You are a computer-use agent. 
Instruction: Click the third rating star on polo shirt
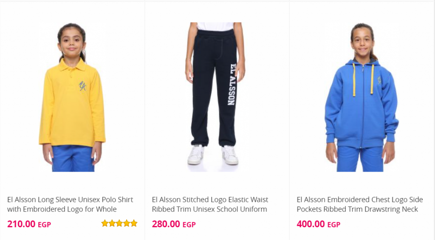[x=119, y=223]
